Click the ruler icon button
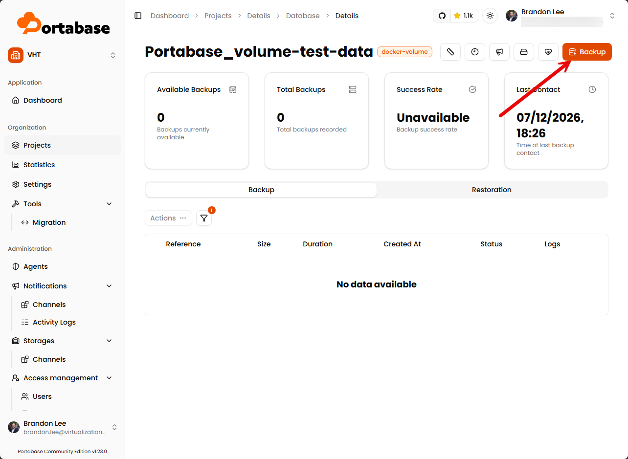The width and height of the screenshot is (628, 459). tap(450, 52)
